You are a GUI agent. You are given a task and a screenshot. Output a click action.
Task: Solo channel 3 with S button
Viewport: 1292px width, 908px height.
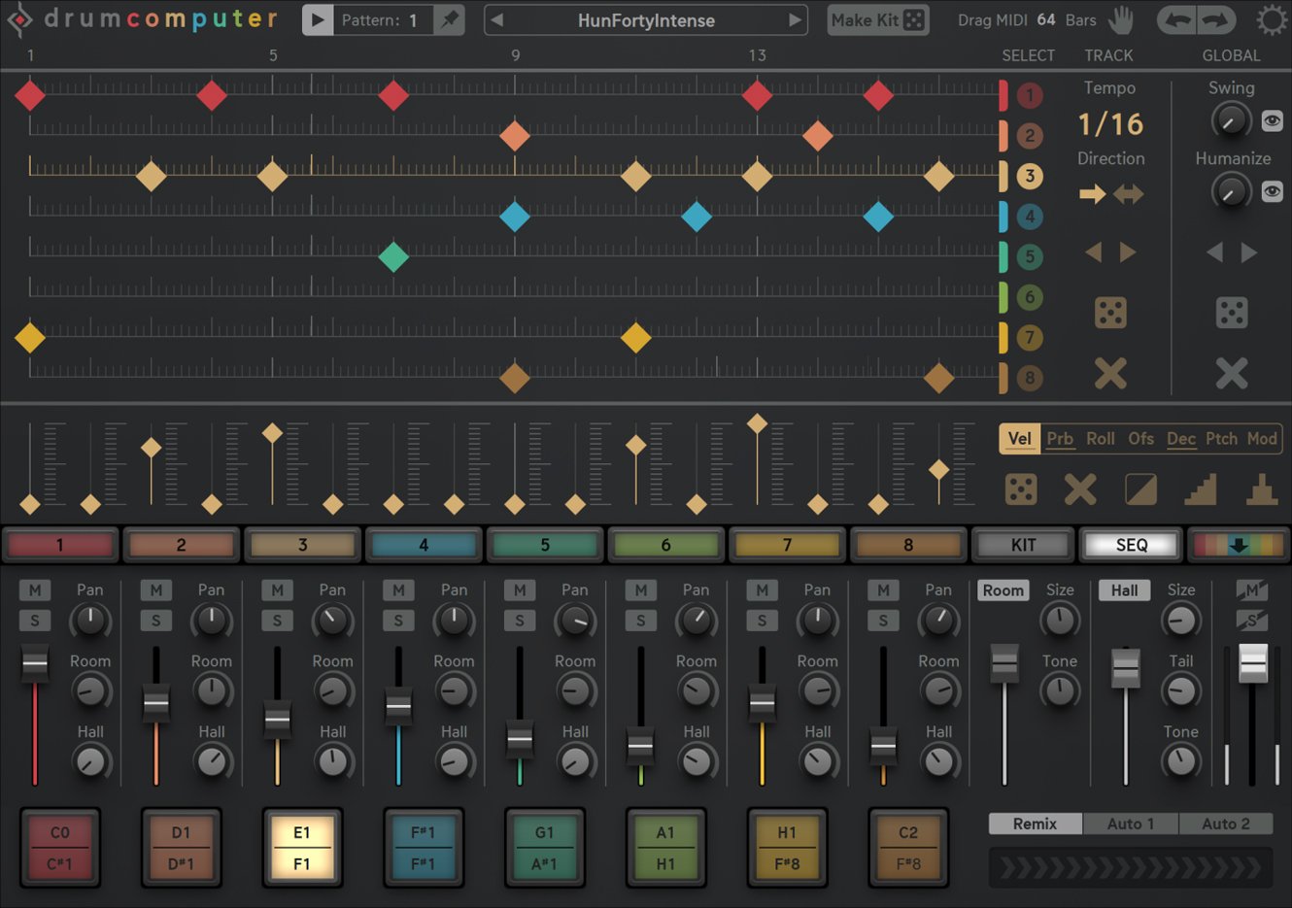[x=277, y=621]
